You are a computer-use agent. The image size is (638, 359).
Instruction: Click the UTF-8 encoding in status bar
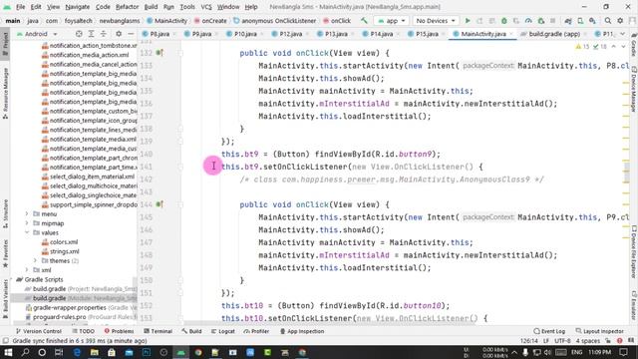pyautogui.click(x=562, y=341)
